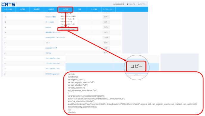
Task: Select グループ成果タグ一覧 menu entry
Action: [67, 24]
